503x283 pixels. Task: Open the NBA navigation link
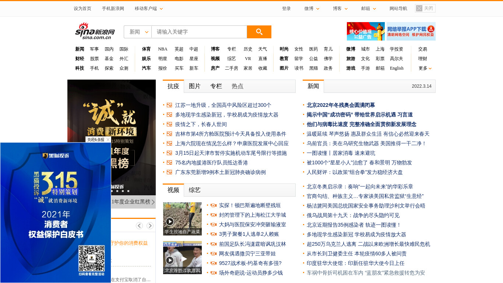[x=163, y=49]
